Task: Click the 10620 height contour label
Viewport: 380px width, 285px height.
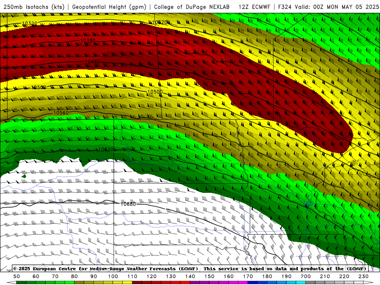Action: [x=106, y=149]
